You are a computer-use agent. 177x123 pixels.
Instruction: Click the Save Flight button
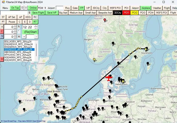[x=38, y=13]
